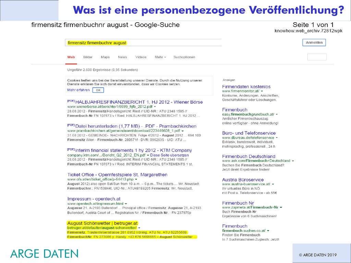Click www.wienerborse.at/berichte URL text
The image size is (351, 263).
coord(110,107)
